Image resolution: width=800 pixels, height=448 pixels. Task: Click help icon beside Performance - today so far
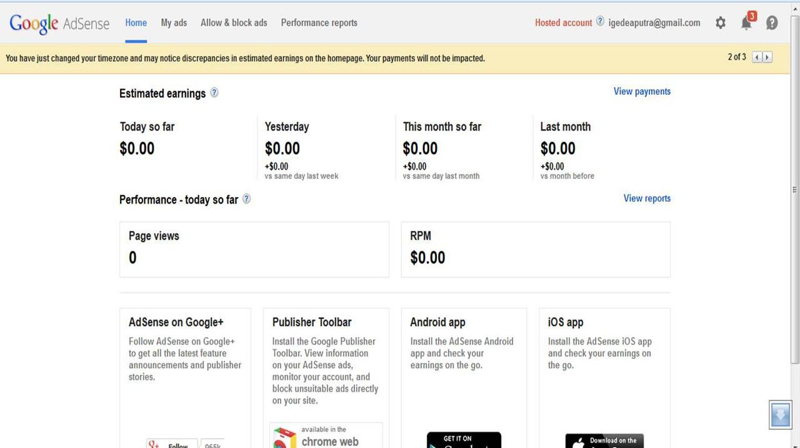point(246,198)
